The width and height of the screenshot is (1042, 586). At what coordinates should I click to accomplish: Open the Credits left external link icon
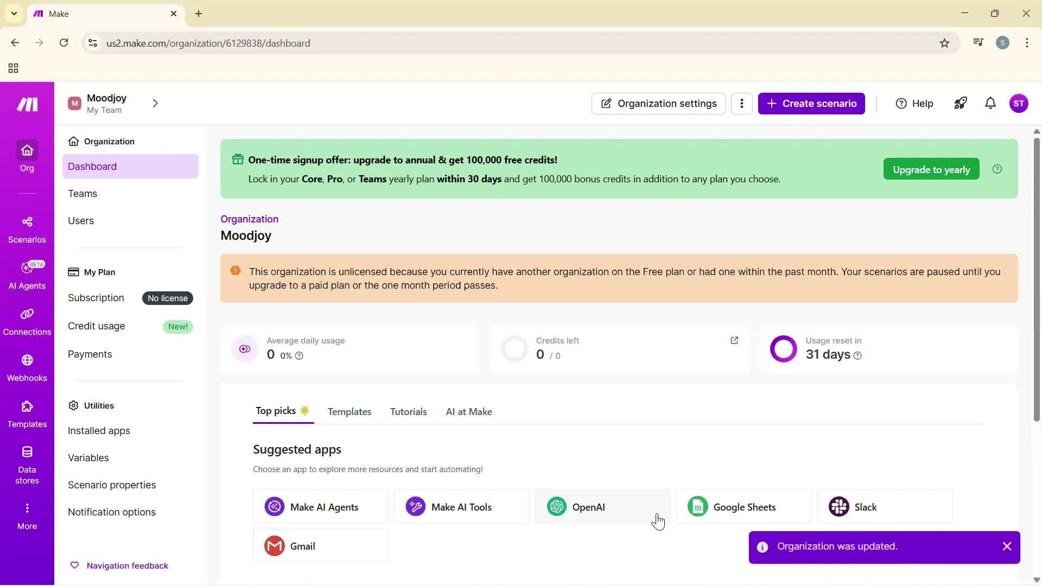[x=734, y=340]
